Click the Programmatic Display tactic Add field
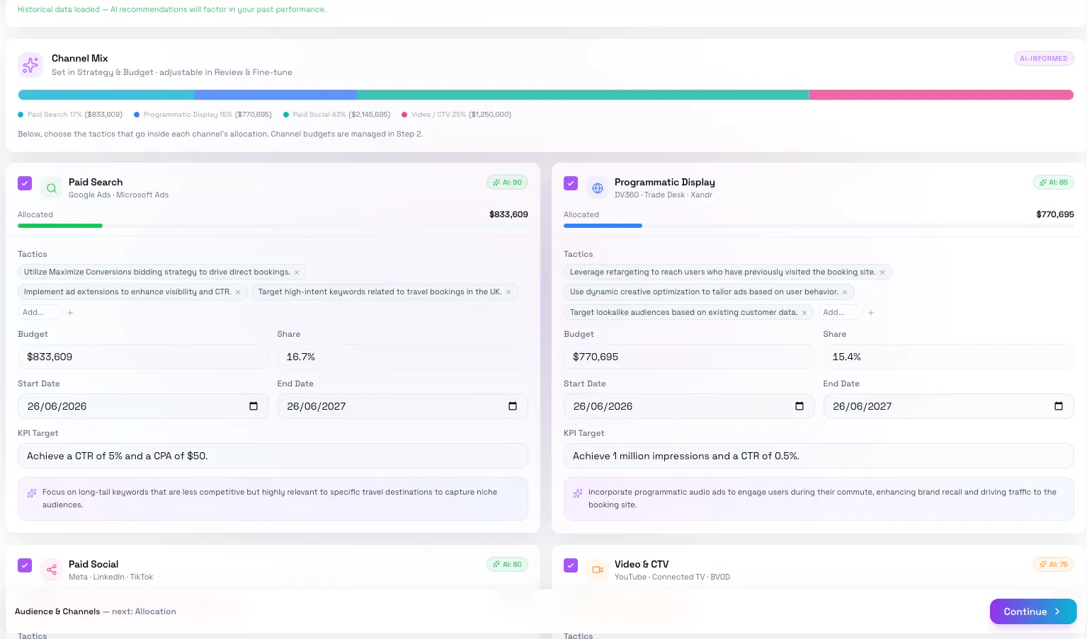Image resolution: width=1087 pixels, height=639 pixels. (x=841, y=313)
